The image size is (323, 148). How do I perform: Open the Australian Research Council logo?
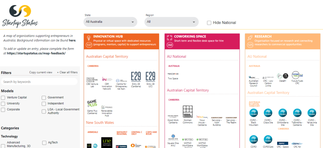click(253, 77)
